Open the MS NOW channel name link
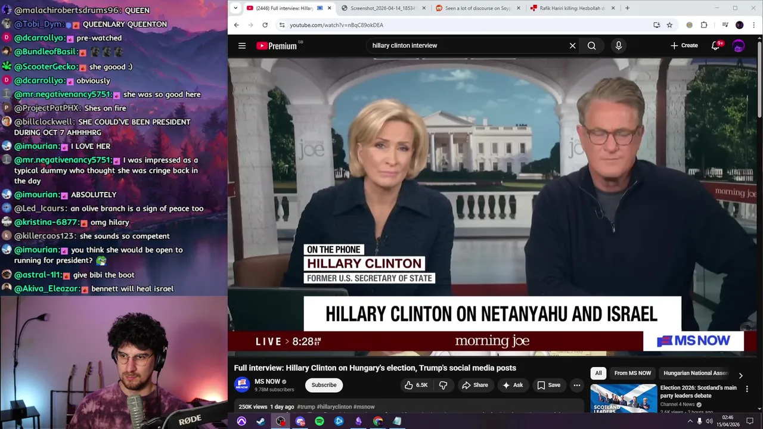Image resolution: width=763 pixels, height=429 pixels. (x=267, y=381)
